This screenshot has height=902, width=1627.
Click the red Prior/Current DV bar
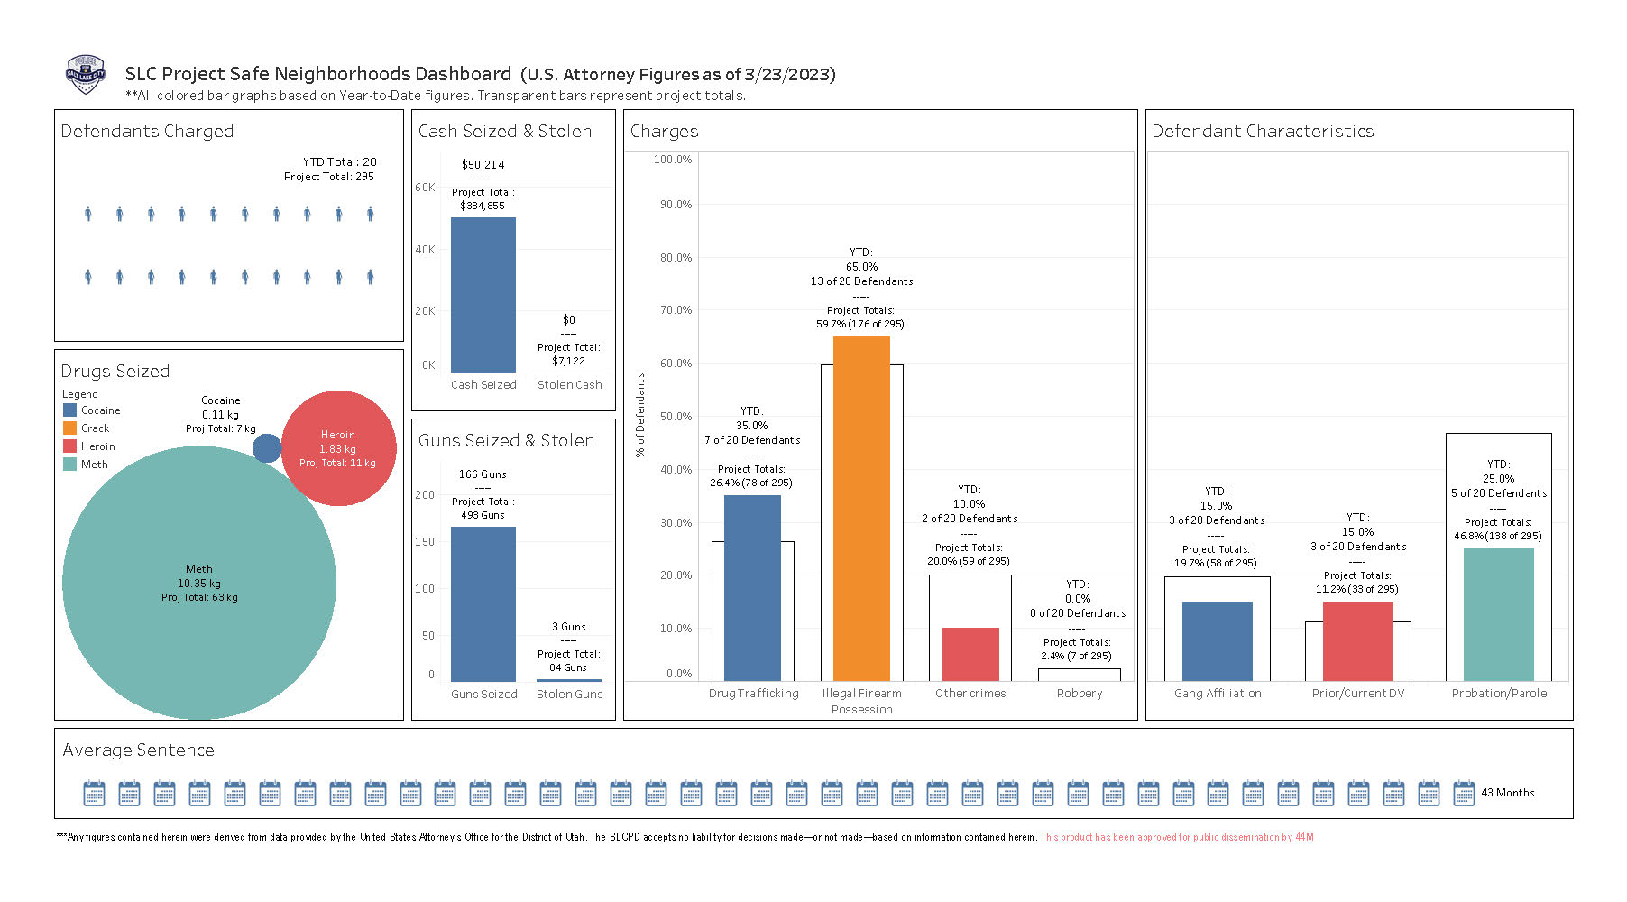[1357, 641]
